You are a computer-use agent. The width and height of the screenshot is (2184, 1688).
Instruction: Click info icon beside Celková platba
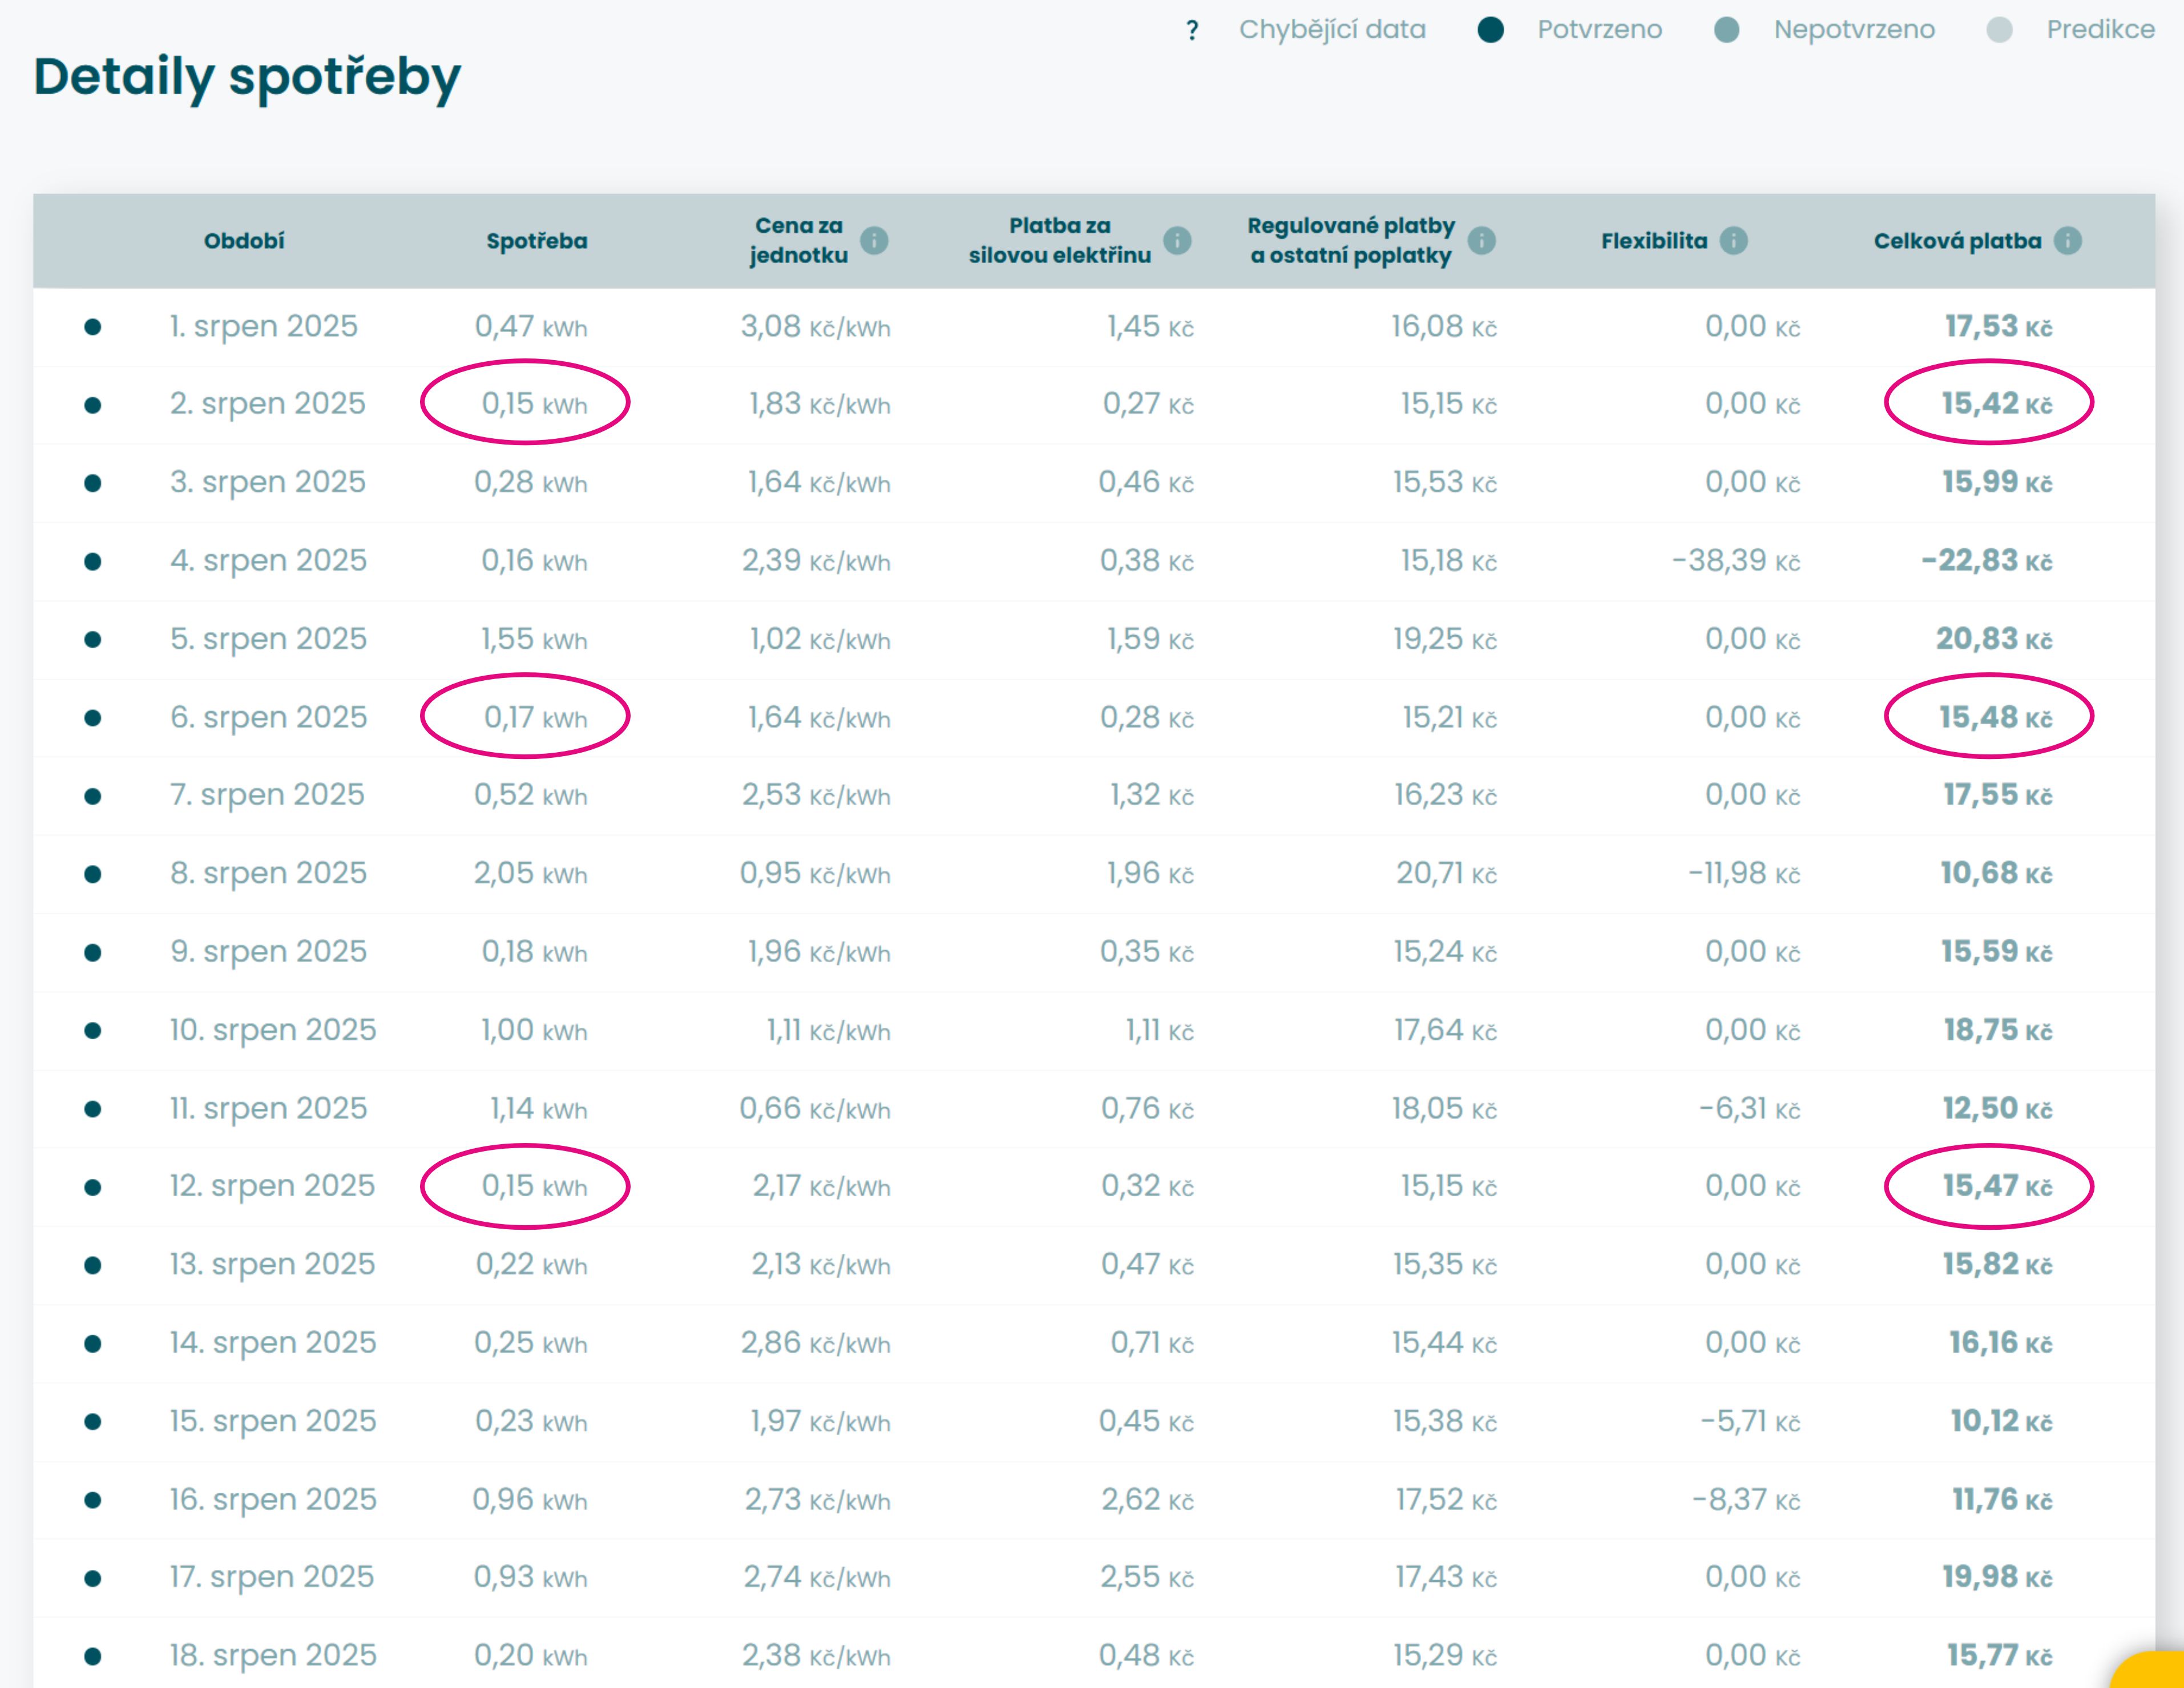2067,241
